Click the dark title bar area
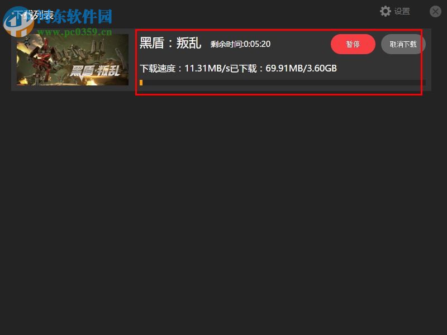Screen dimensions: 447x335 click(223, 11)
